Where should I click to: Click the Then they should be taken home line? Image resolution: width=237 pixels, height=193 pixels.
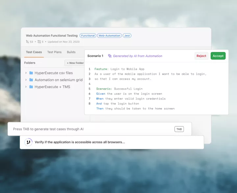(x=135, y=108)
